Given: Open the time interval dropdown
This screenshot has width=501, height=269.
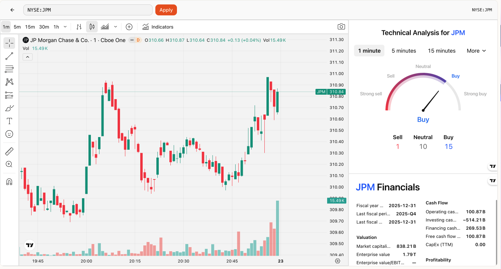Looking at the screenshot, I should tap(65, 27).
